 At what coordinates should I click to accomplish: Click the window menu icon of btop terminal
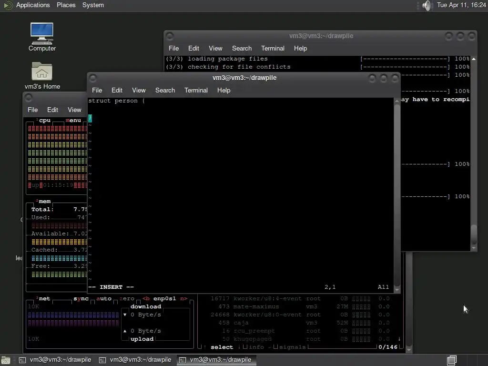(28, 97)
